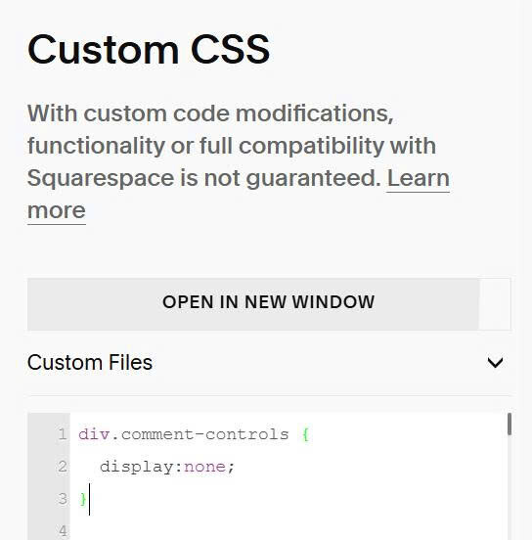This screenshot has width=532, height=540.
Task: Click the Custom Files label
Action: pyautogui.click(x=90, y=362)
